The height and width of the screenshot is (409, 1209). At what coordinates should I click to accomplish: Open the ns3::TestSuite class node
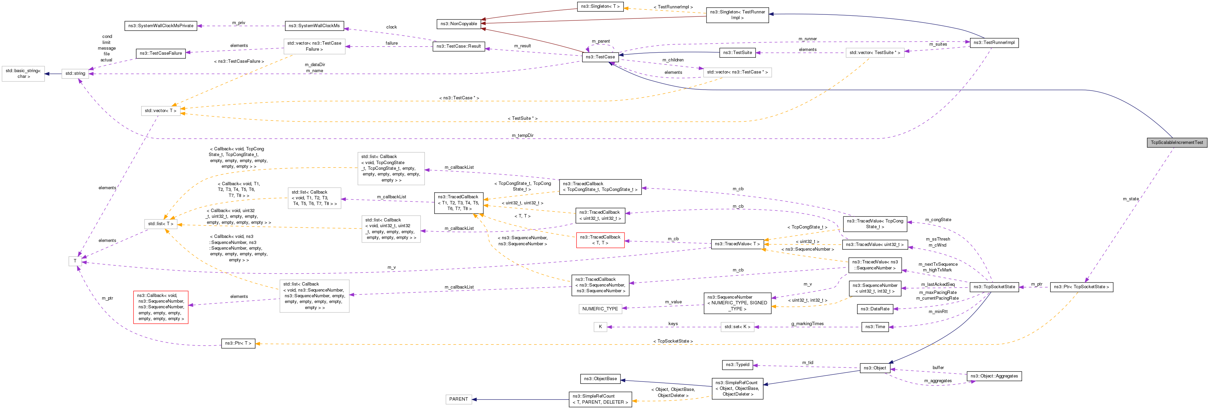[737, 52]
